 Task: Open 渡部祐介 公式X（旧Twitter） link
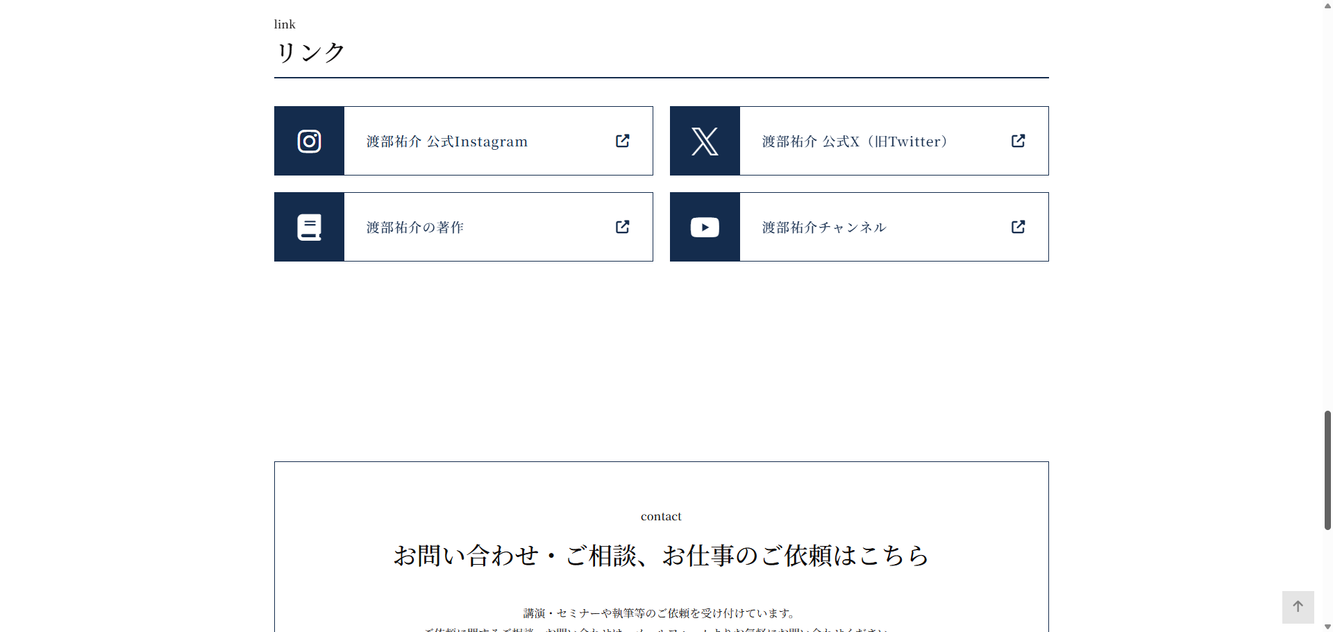(860, 141)
